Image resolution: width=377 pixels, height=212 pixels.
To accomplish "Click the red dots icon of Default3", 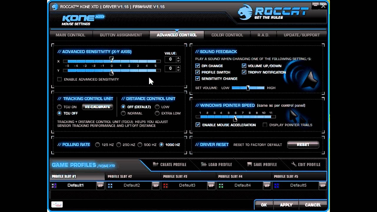I will 166,185.
